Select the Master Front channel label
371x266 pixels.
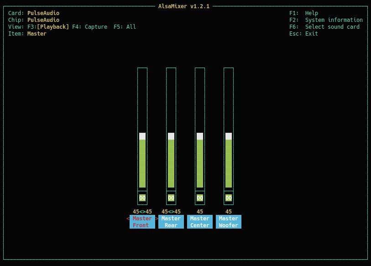tap(142, 222)
